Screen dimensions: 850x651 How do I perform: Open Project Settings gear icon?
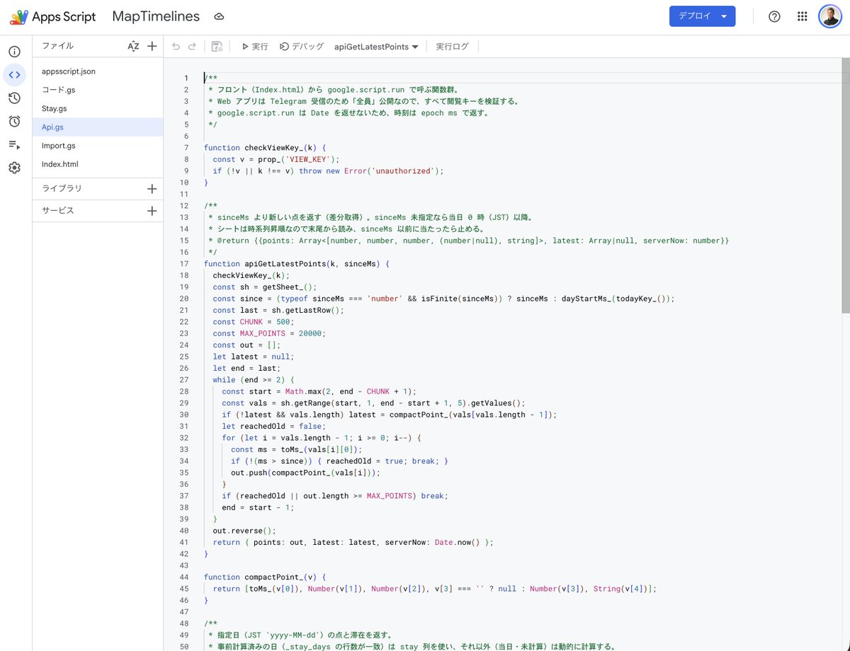(14, 168)
